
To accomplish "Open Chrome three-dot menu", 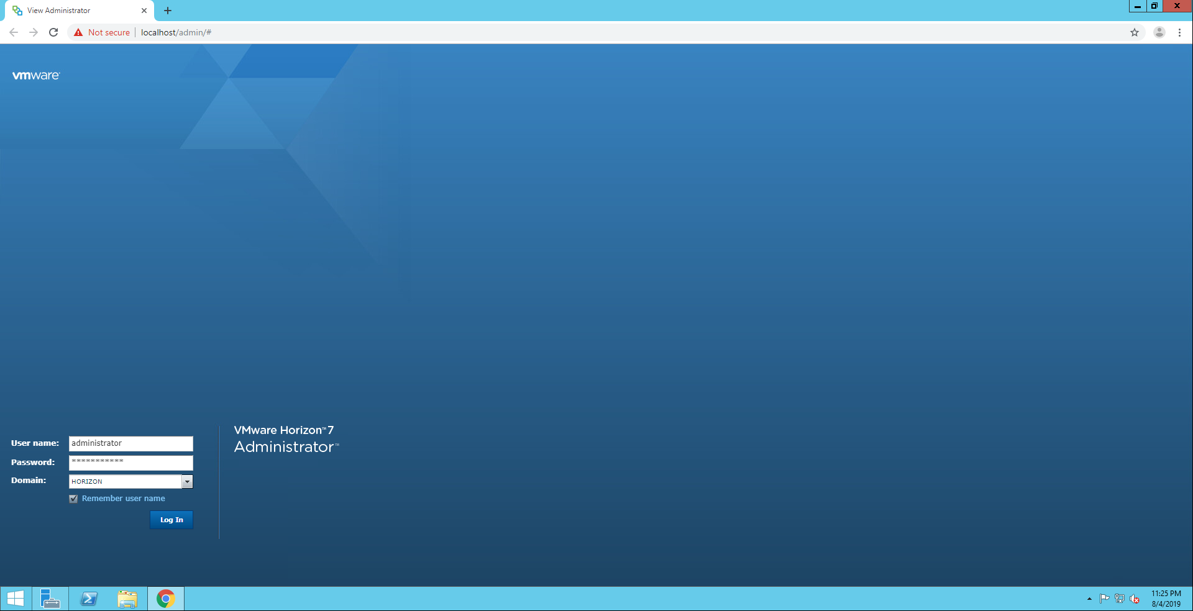I will coord(1179,32).
